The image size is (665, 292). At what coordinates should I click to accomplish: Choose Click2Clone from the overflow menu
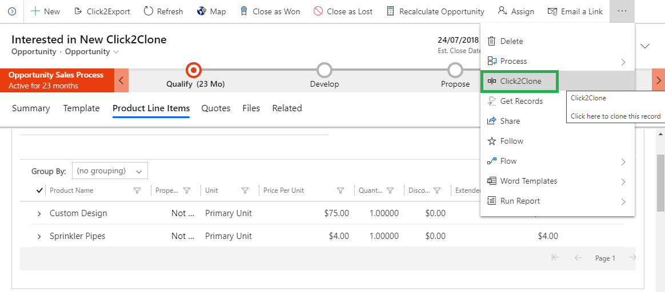click(520, 81)
